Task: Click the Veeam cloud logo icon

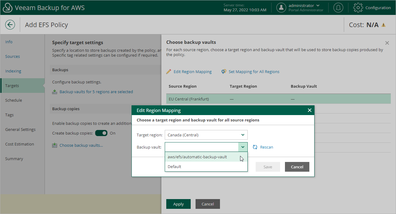Action: [7, 8]
